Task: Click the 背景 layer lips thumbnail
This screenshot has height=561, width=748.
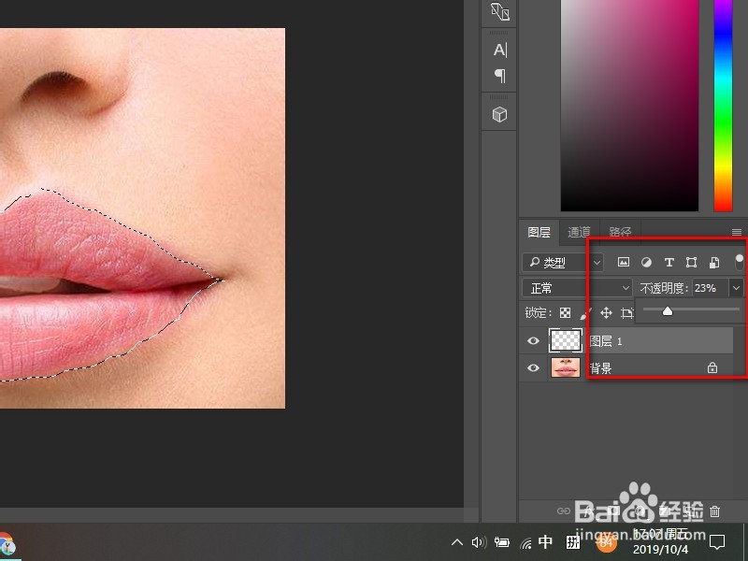Action: tap(566, 367)
